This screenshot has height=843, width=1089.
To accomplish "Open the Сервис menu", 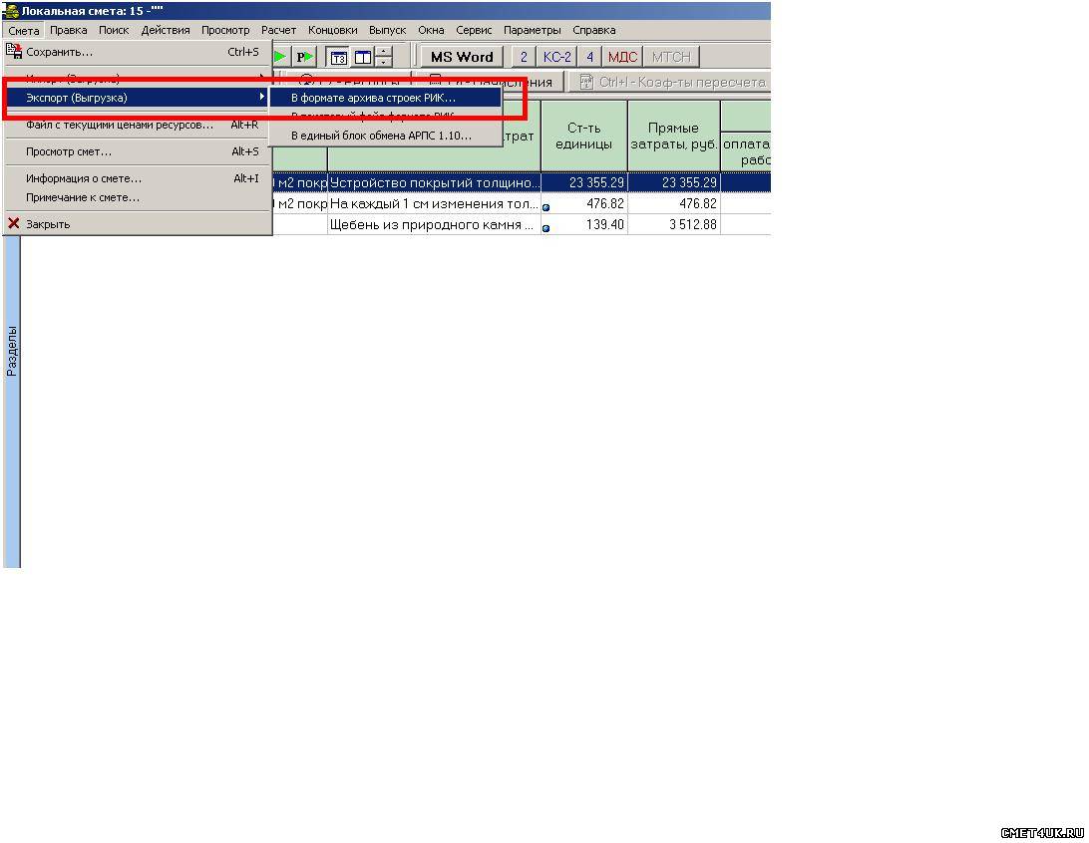I will pyautogui.click(x=474, y=30).
